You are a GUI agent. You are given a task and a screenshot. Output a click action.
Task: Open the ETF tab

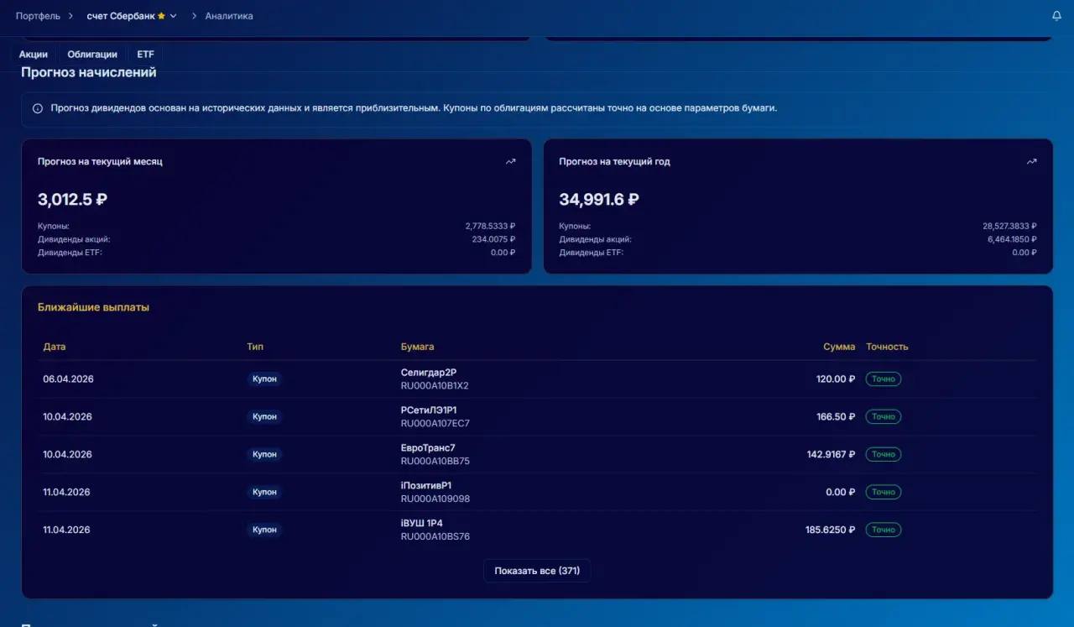coord(145,55)
